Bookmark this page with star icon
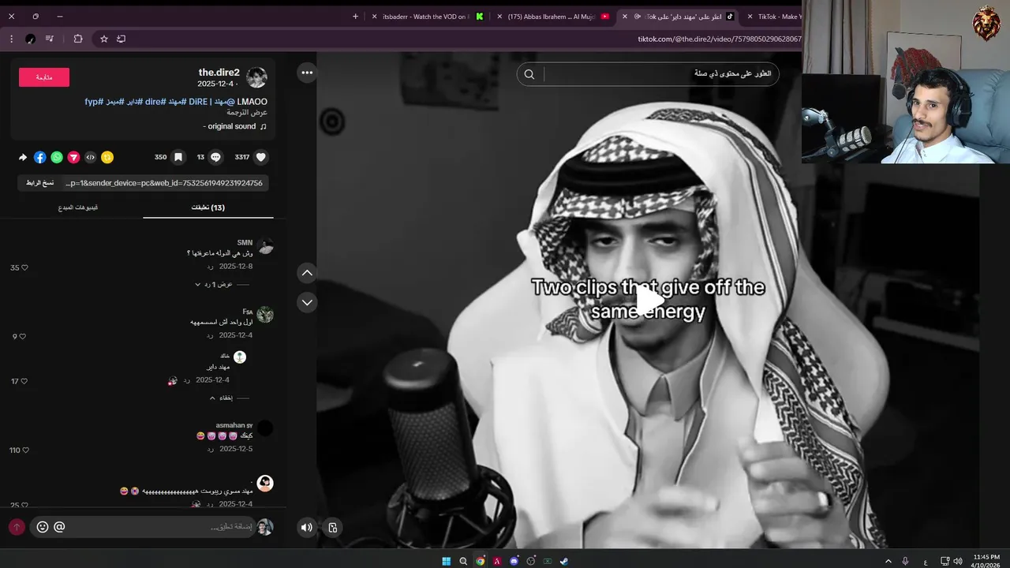Screen dimensions: 1010x568 coord(103,39)
